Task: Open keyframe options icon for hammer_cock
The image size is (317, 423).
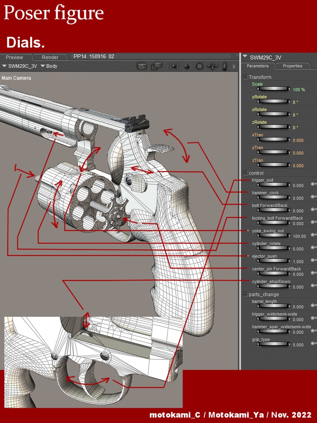Action: tap(314, 197)
